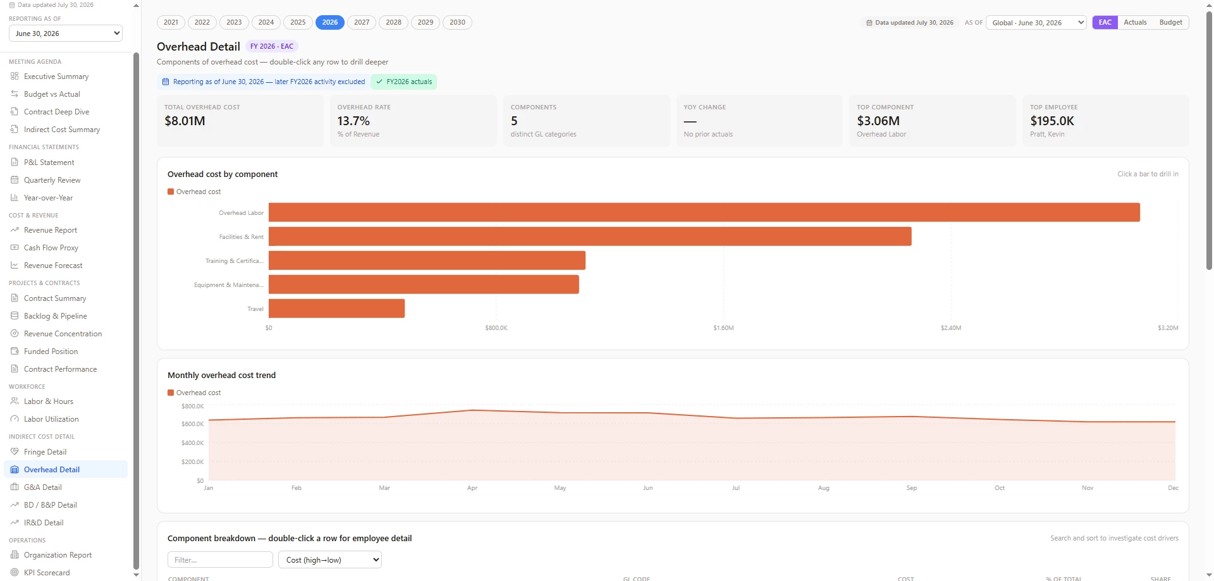Switch view mode to Budget
Screen dimensions: 1214x581
click(1170, 22)
